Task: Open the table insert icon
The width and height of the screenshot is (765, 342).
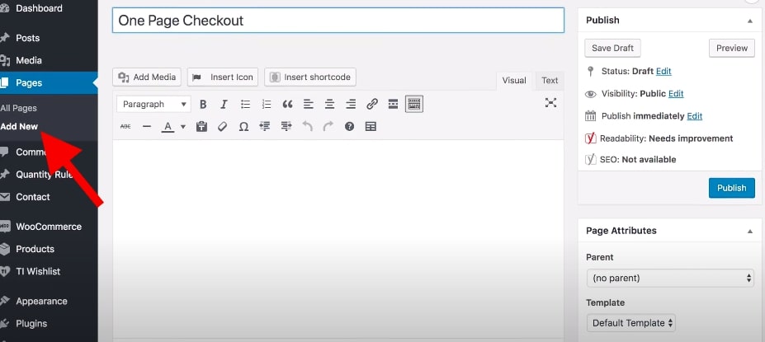Action: 371,126
